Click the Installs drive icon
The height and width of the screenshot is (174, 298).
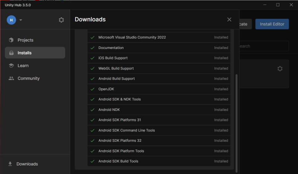11,53
